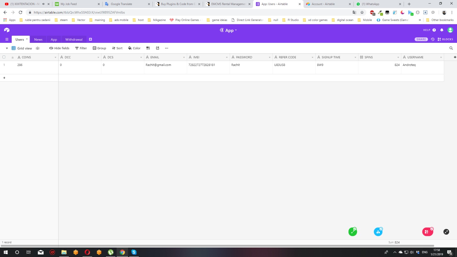Open the App base name dropdown

228,30
